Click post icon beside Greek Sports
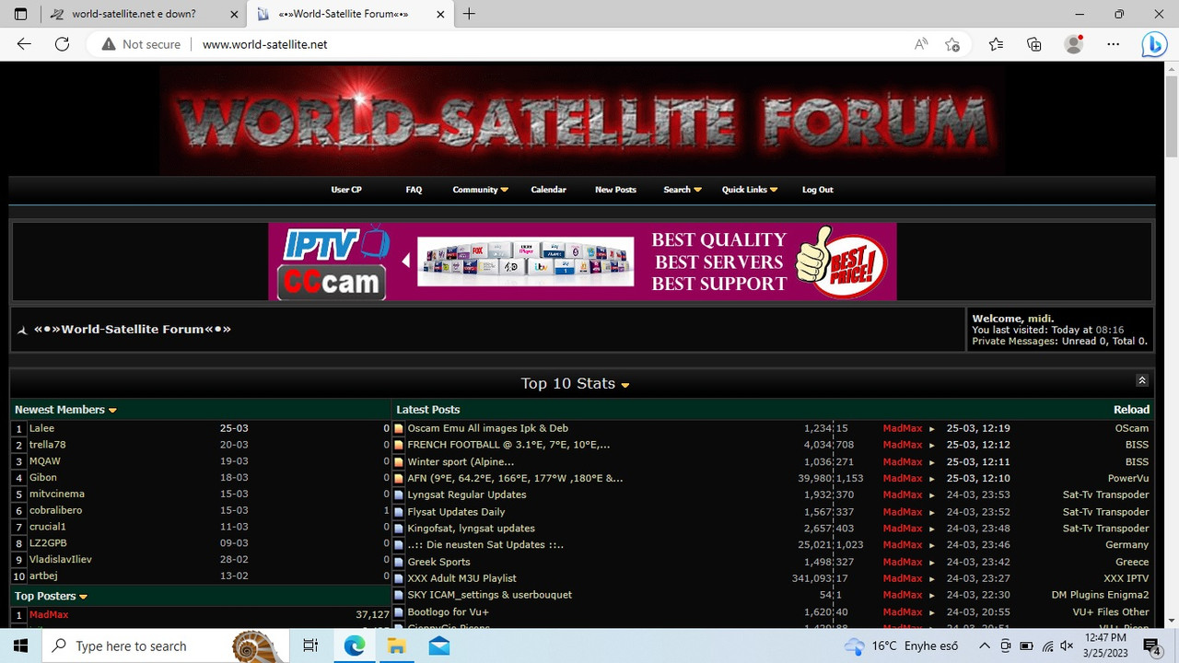 point(399,562)
